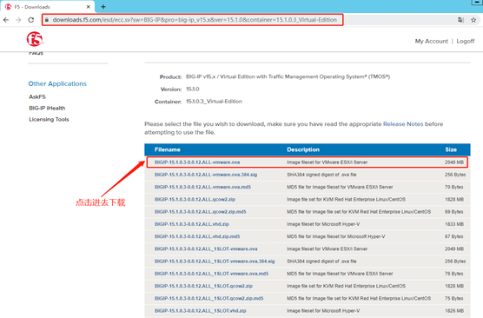Click the translate page icon
The height and width of the screenshot is (318, 483).
point(460,20)
